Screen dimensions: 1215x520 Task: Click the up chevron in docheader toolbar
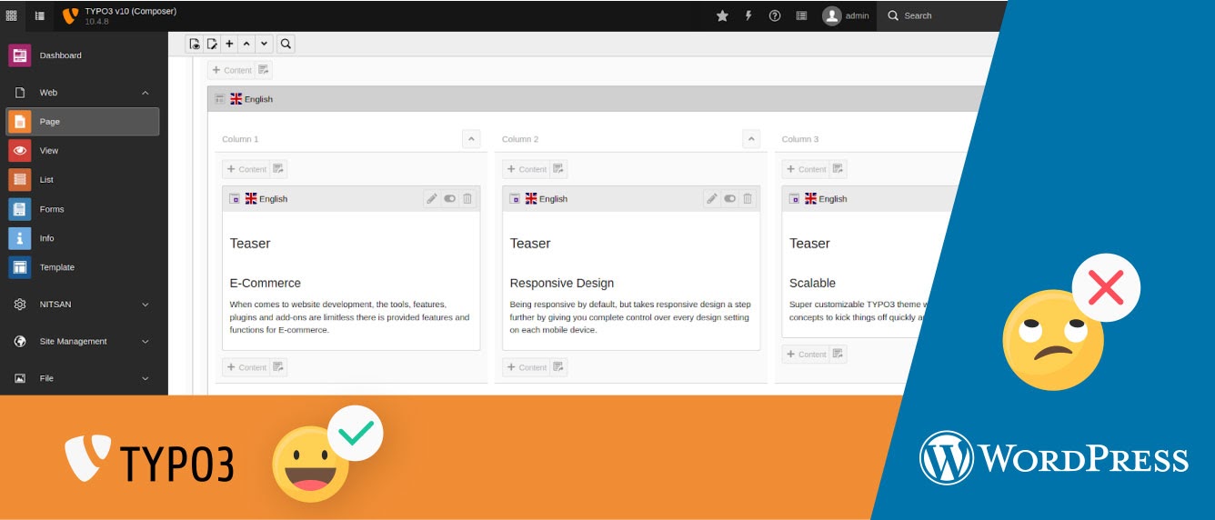246,44
